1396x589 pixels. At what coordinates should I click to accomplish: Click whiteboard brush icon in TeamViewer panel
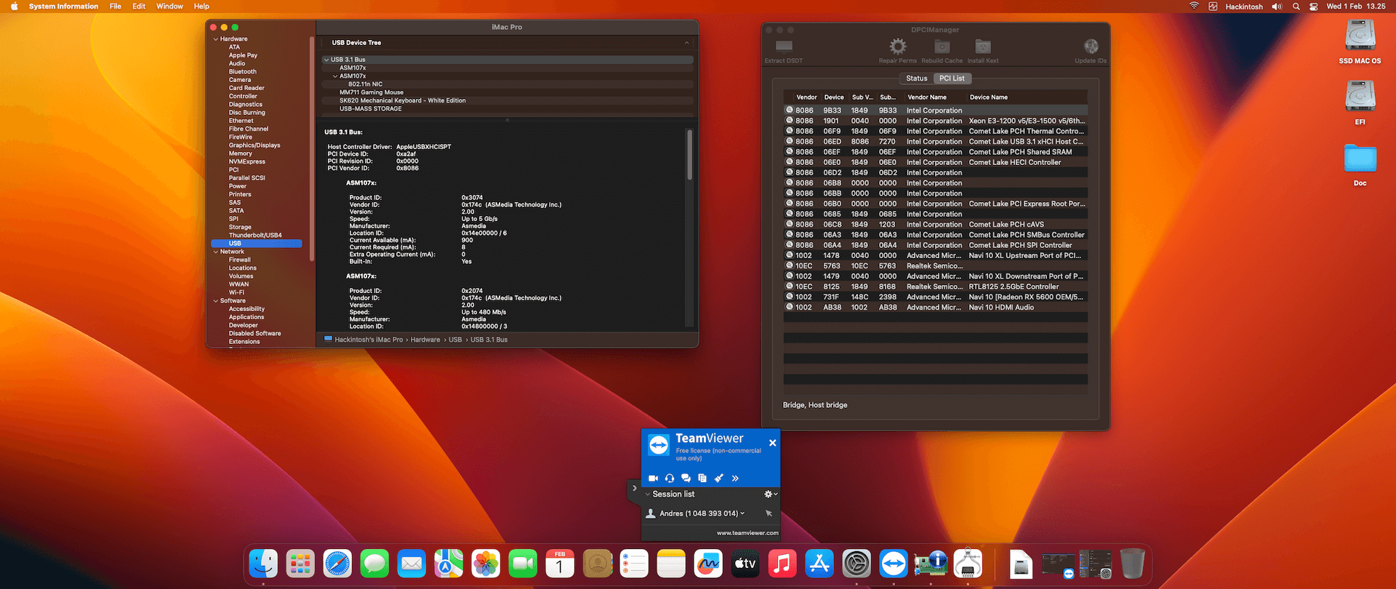718,478
